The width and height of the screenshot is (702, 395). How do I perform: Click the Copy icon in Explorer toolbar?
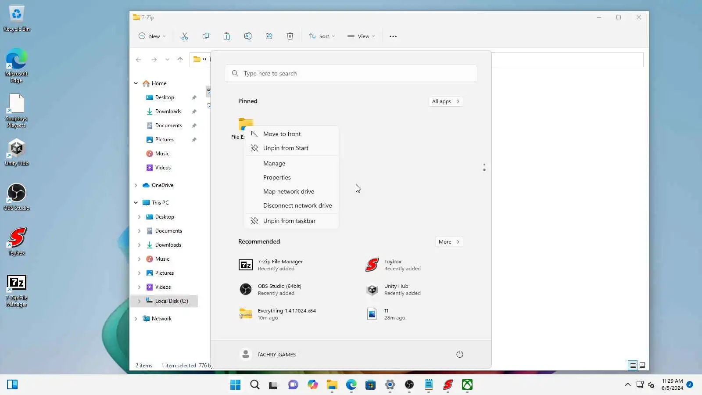coord(206,36)
